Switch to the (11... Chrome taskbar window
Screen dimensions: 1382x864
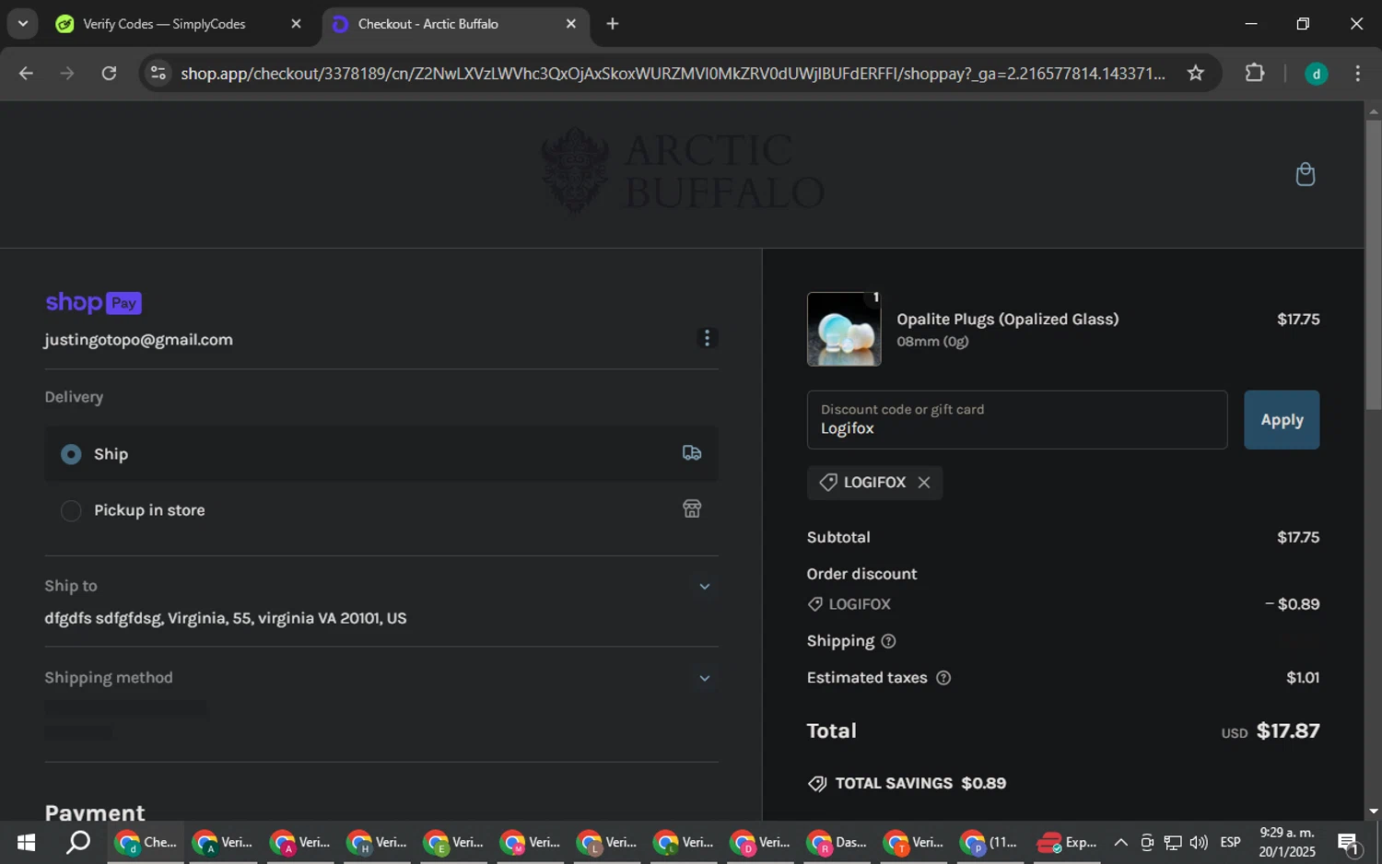pos(990,842)
